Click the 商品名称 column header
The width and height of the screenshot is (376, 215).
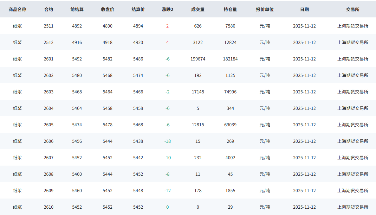tap(17, 9)
